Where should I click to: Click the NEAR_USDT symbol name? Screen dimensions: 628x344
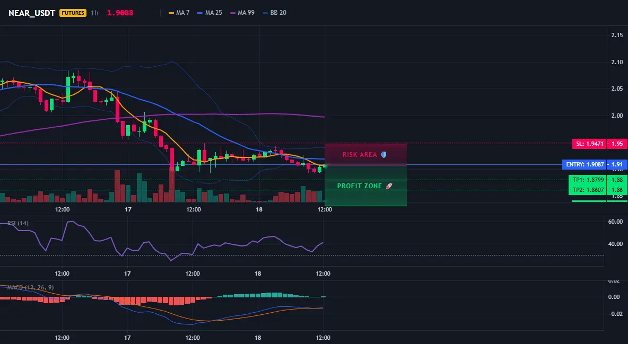coord(32,13)
